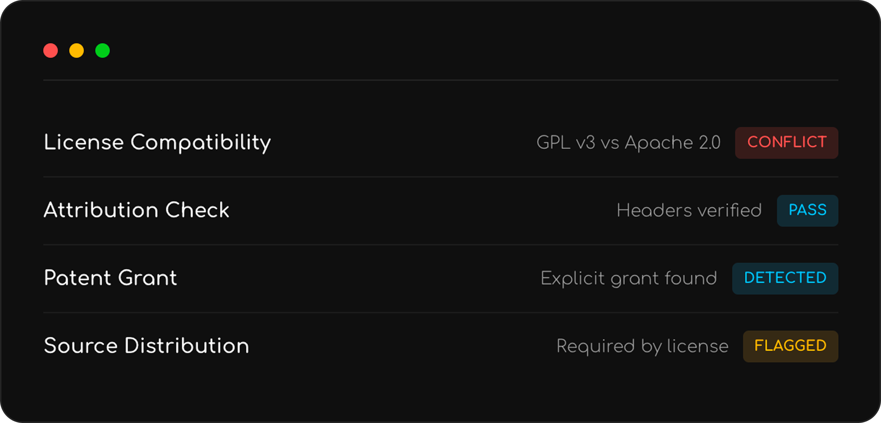881x423 pixels.
Task: Click divider between Attribution Check and Patent Grant
Action: pos(440,245)
